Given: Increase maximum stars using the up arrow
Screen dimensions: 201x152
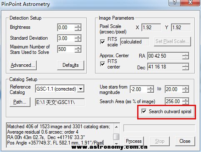Looking at the screenshot, I should point(78,47).
